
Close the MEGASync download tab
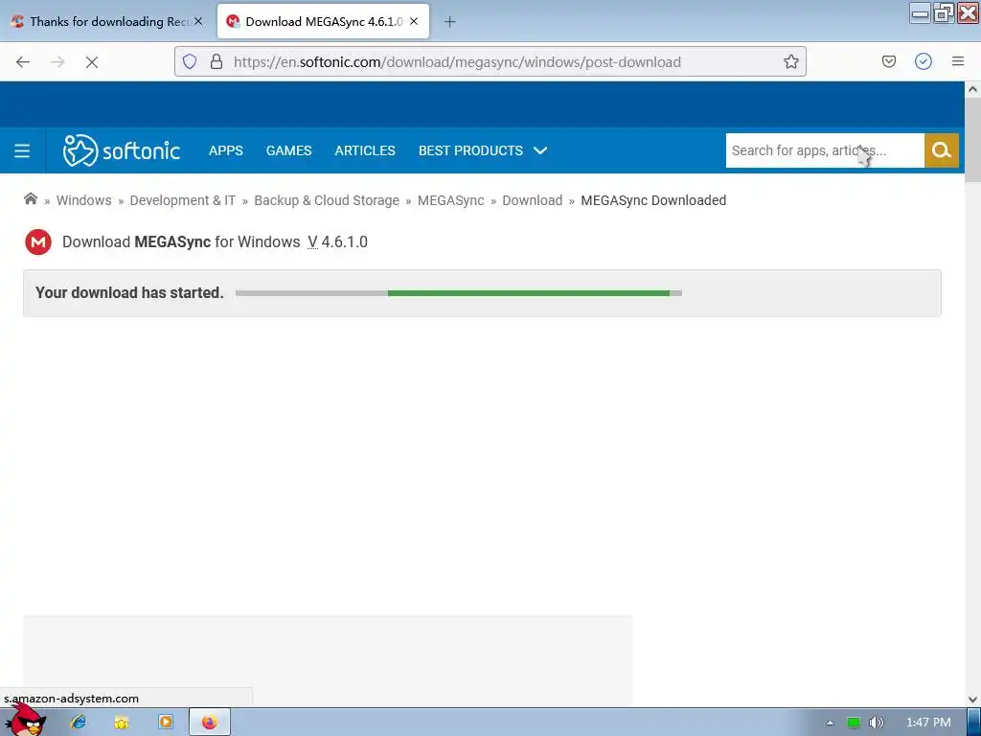pos(414,21)
